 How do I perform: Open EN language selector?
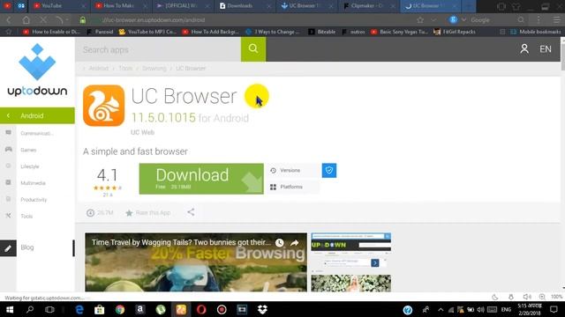(x=546, y=49)
